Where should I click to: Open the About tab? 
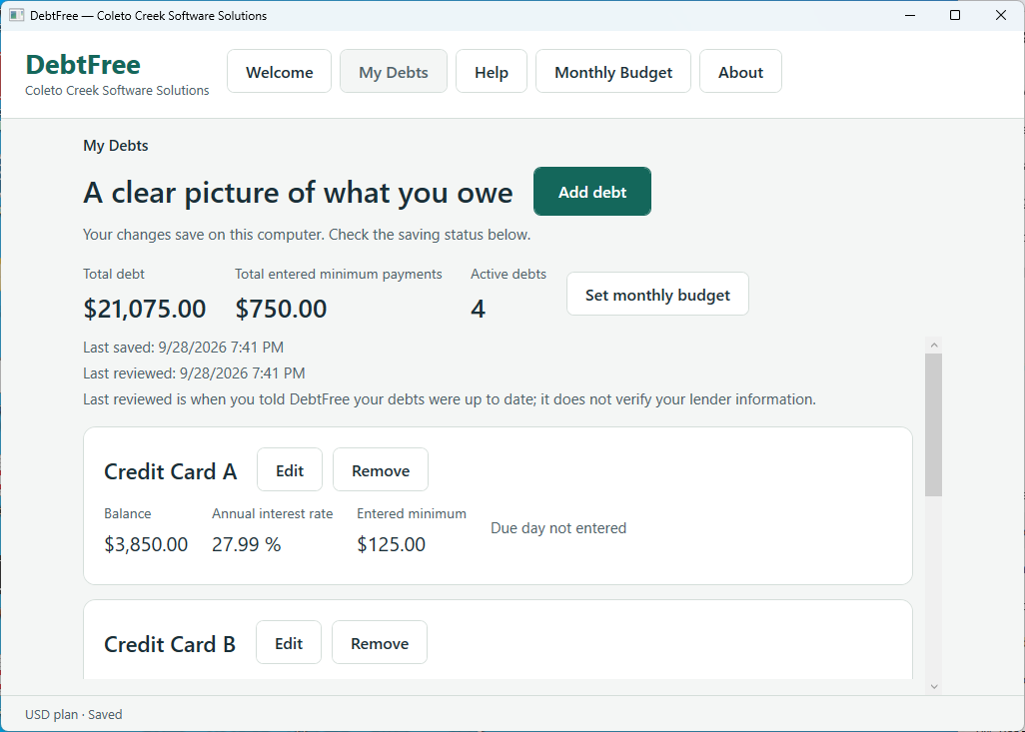(740, 71)
